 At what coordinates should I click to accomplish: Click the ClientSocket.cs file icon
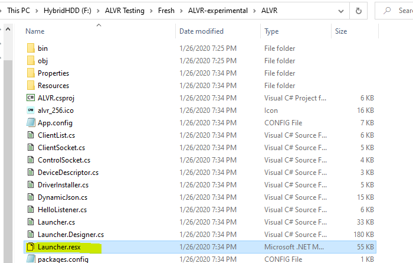click(31, 148)
